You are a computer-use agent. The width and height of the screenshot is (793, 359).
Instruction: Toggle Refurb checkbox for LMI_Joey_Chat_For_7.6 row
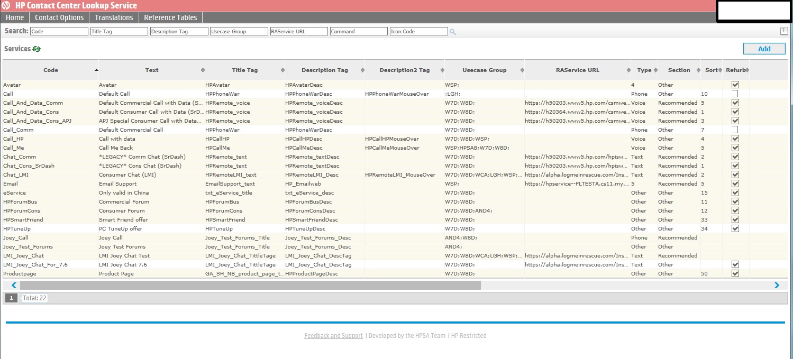point(735,264)
